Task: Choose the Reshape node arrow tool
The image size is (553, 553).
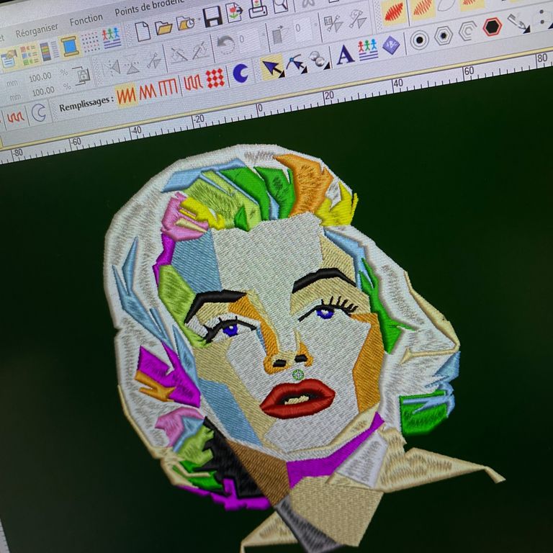Action: [296, 64]
